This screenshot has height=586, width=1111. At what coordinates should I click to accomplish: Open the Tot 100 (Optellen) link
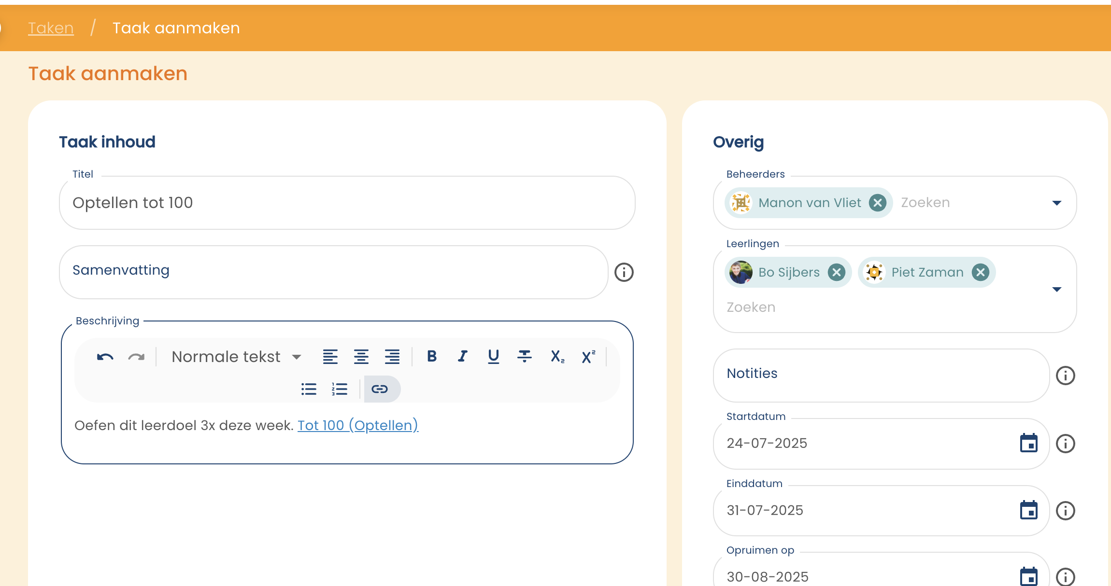click(357, 425)
